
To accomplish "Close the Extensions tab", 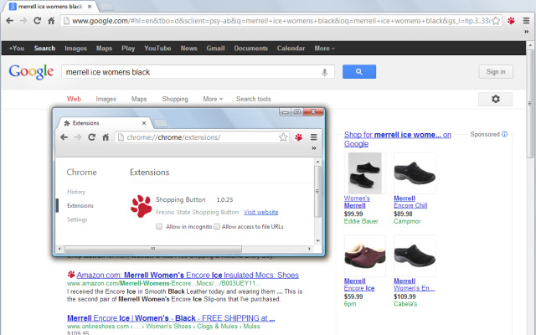I will 144,123.
